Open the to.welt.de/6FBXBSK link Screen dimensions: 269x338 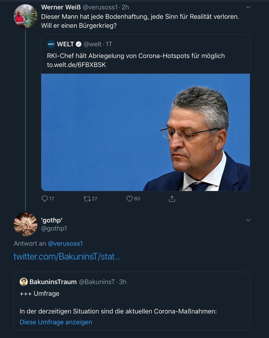[76, 65]
